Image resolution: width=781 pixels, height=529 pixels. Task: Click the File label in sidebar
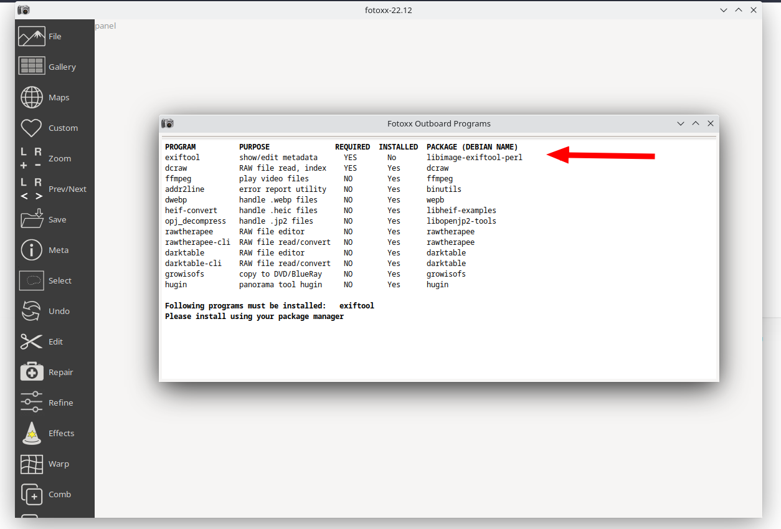pyautogui.click(x=55, y=36)
